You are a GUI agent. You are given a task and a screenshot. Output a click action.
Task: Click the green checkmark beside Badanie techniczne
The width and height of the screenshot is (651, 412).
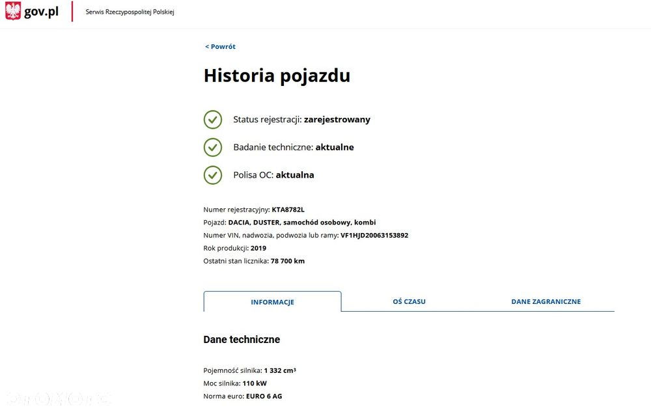tap(213, 147)
